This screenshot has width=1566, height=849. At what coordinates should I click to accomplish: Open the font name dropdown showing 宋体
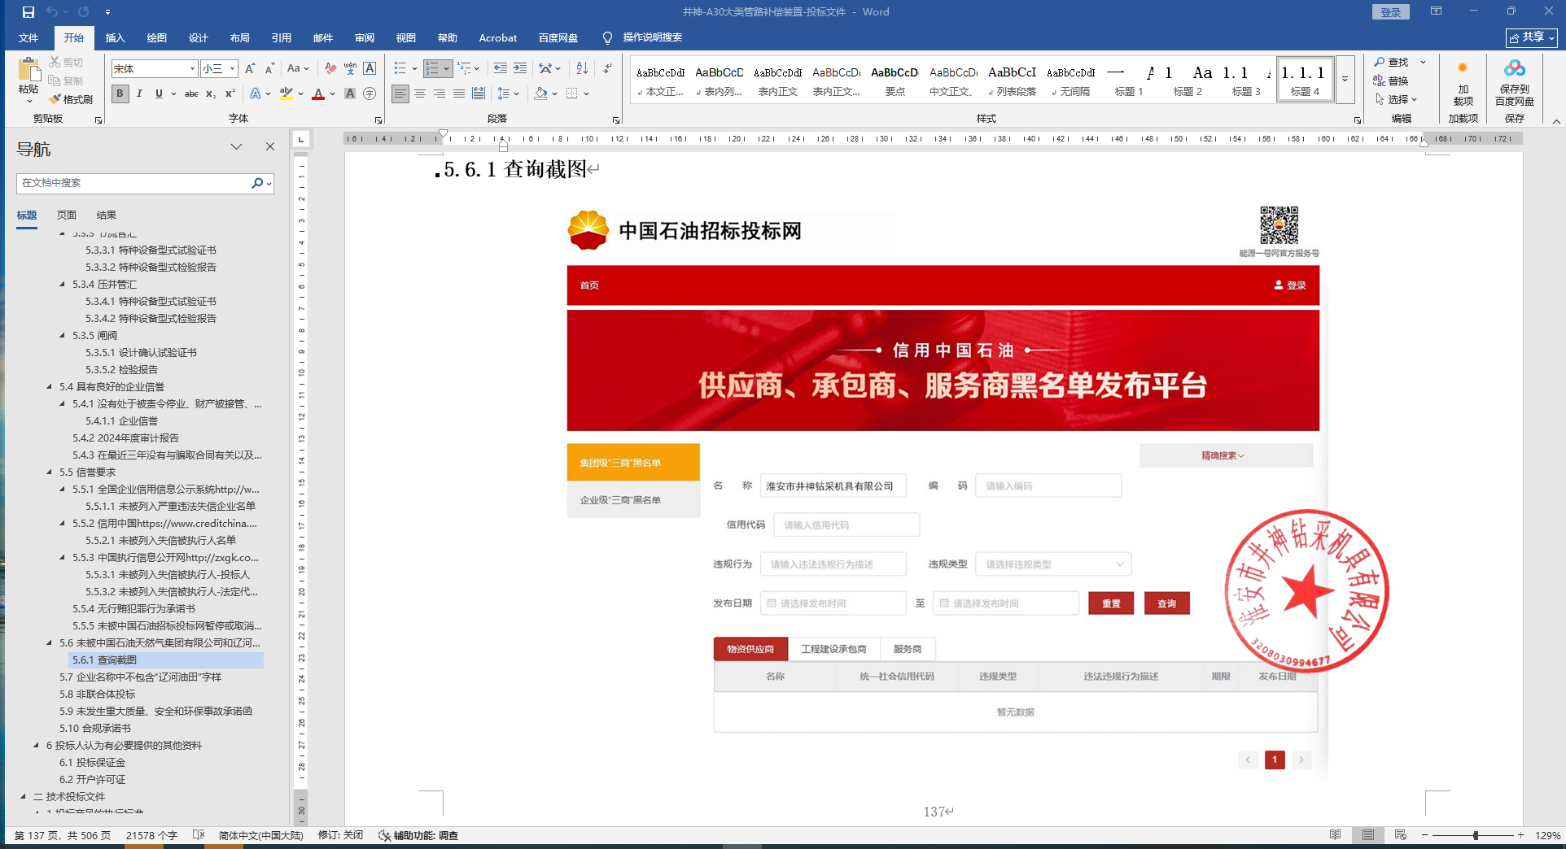click(192, 68)
